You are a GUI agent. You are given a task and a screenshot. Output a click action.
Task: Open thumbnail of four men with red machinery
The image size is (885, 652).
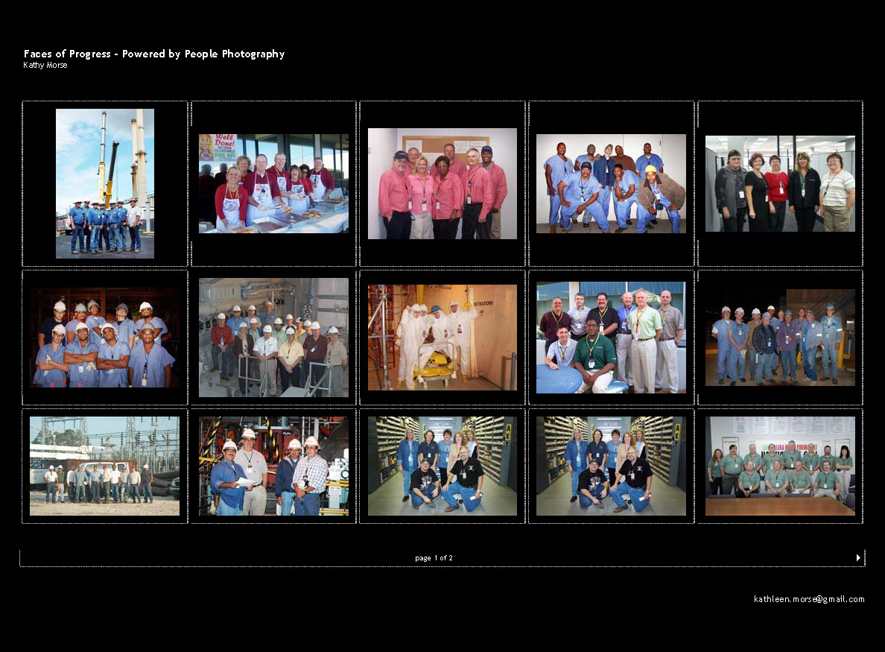tap(273, 466)
